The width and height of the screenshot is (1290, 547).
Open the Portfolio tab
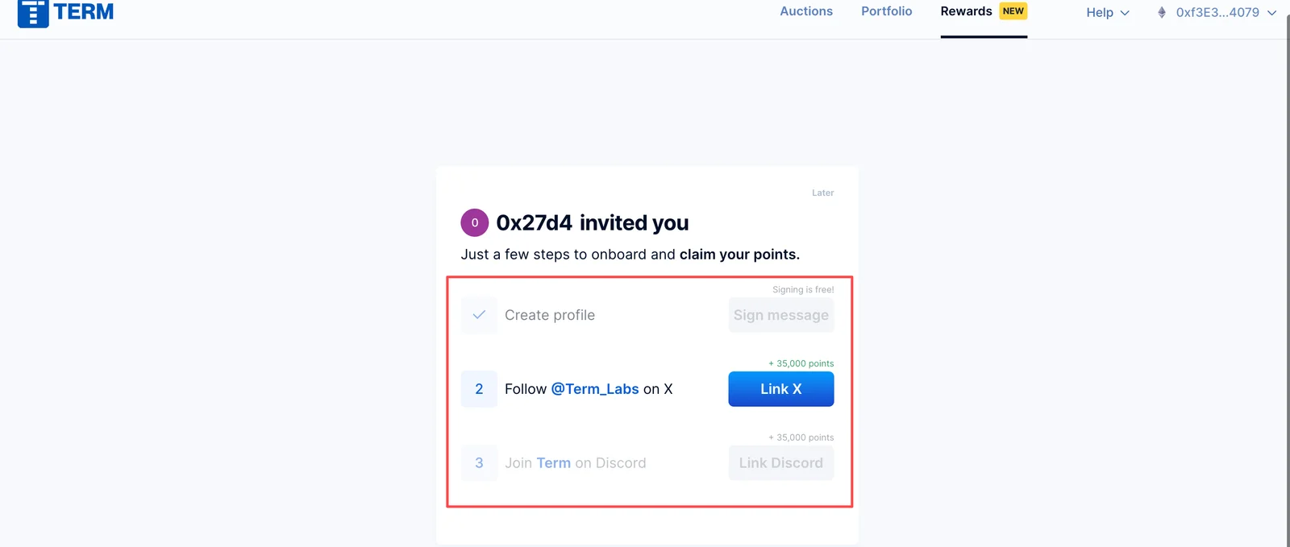887,11
